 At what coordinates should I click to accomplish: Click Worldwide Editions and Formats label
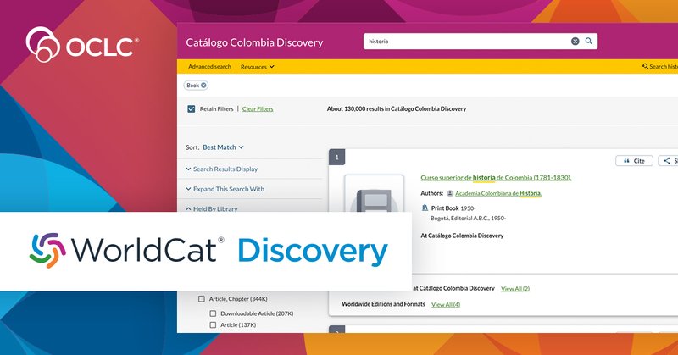pyautogui.click(x=384, y=304)
